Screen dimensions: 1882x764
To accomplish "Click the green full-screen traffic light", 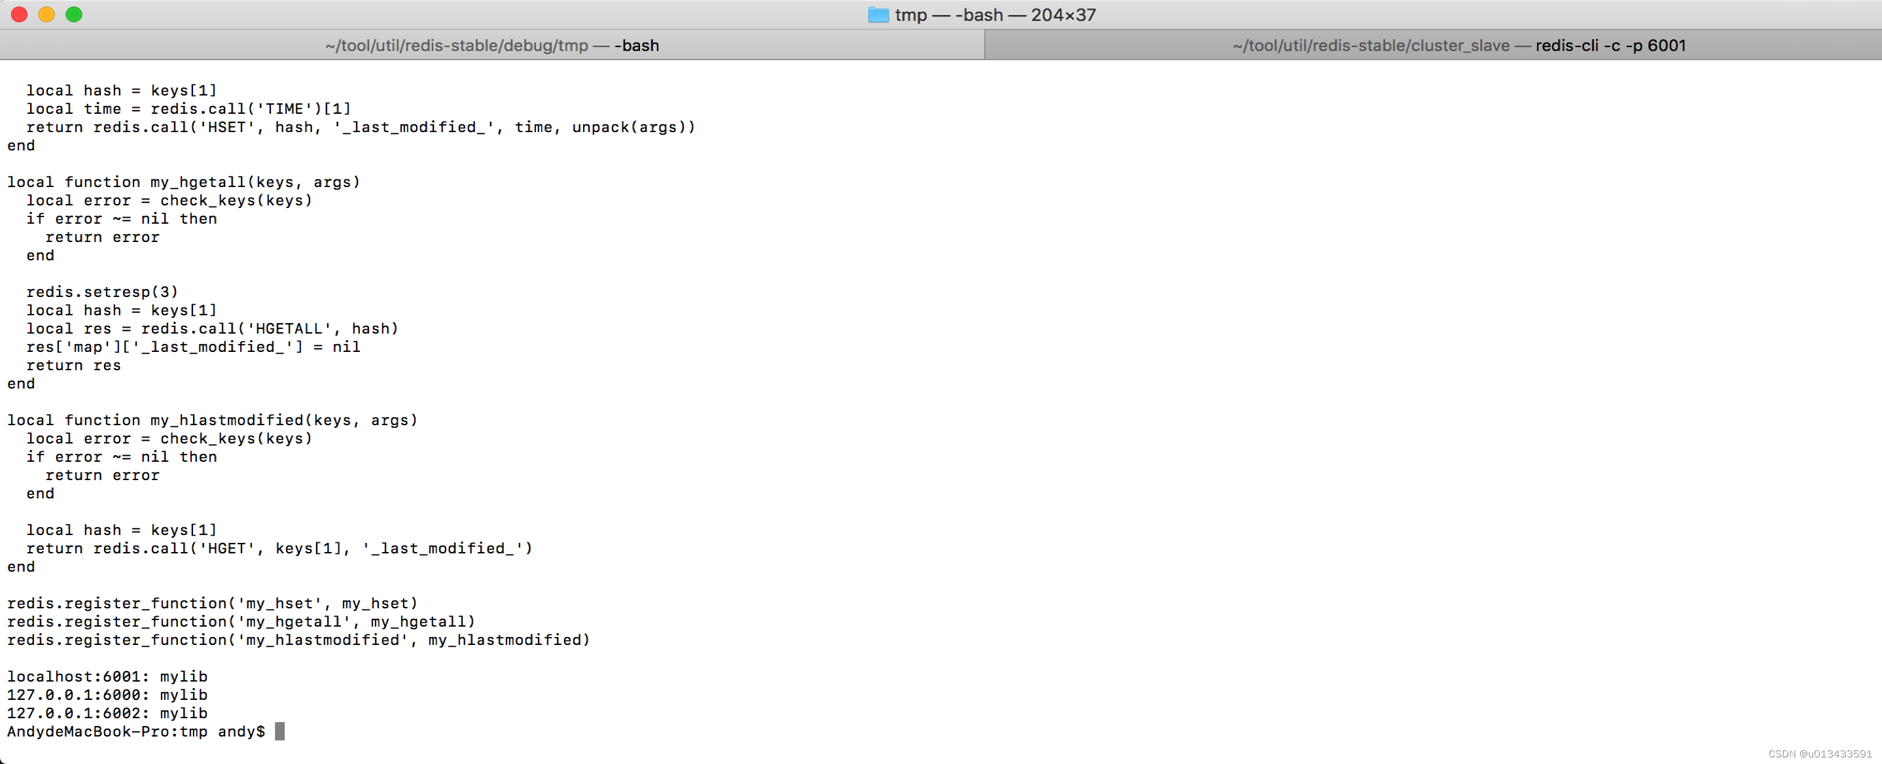I will 74,14.
